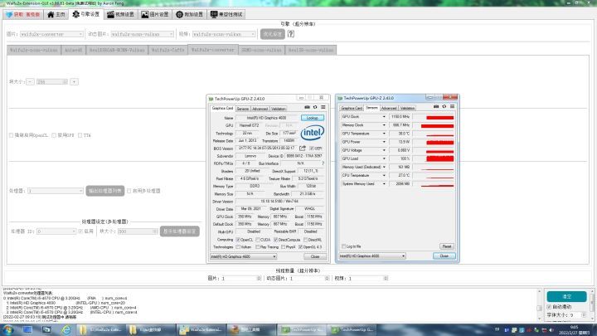Click screenshot camera icon in left GPU-Z window
Image resolution: width=597 pixels, height=336 pixels.
point(307,107)
